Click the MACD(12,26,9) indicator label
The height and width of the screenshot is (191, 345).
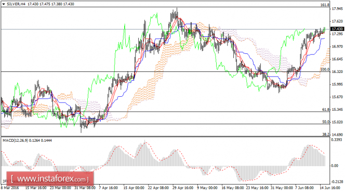16,140
